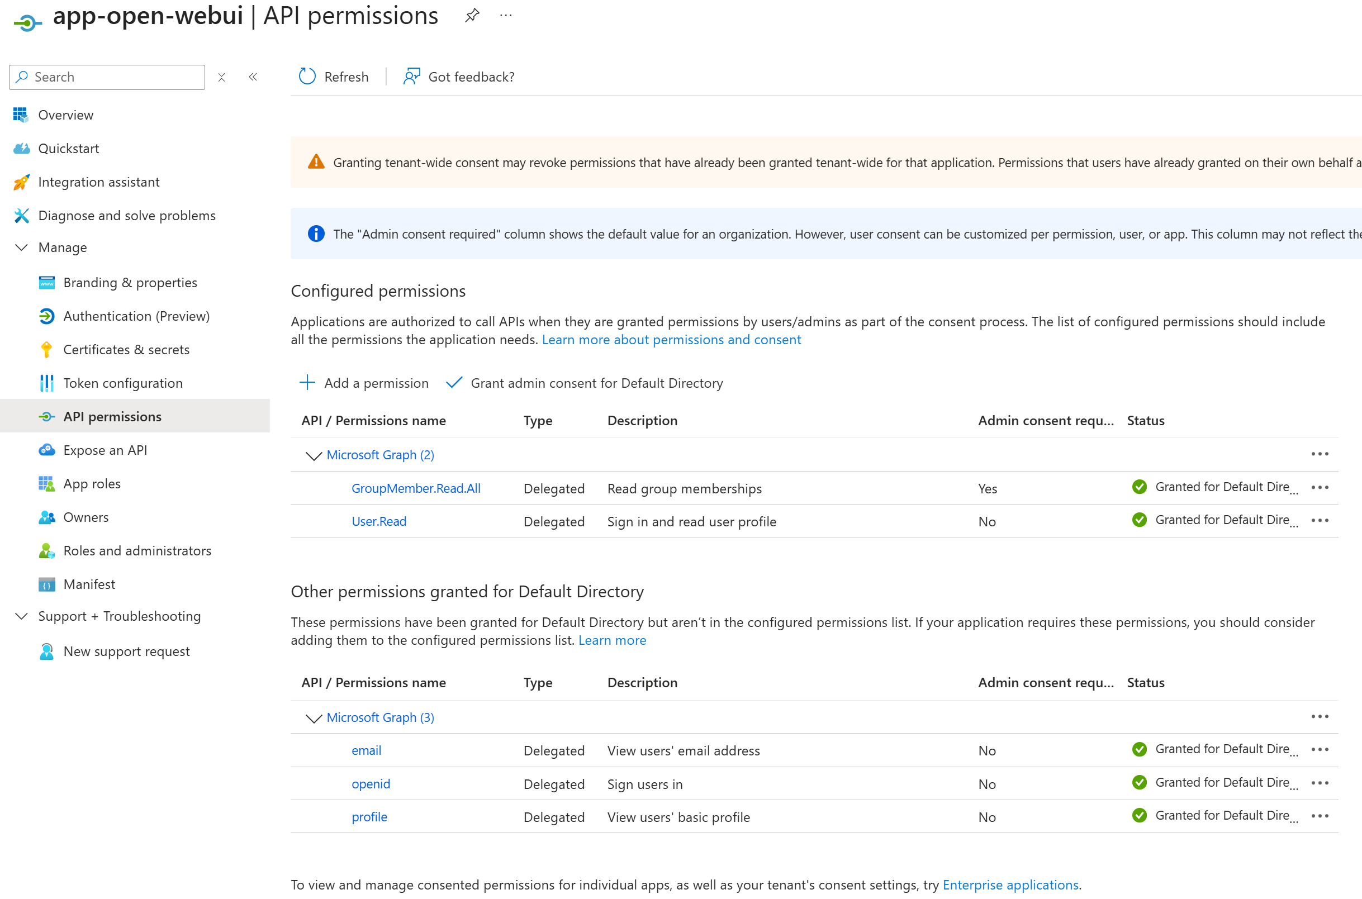Open Certificates & secrets in sidebar
This screenshot has width=1362, height=899.
[x=126, y=350]
